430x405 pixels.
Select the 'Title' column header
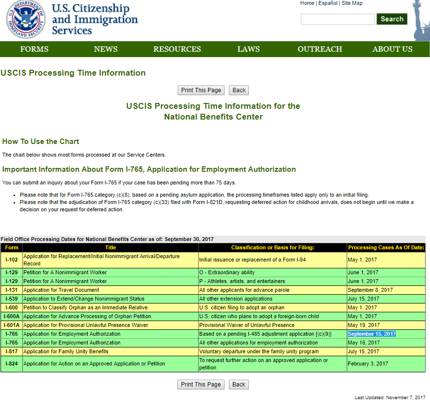pos(111,247)
